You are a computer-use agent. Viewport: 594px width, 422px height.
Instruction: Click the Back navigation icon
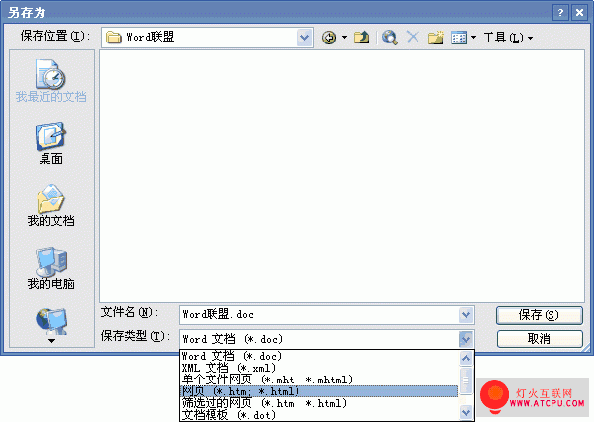point(329,38)
